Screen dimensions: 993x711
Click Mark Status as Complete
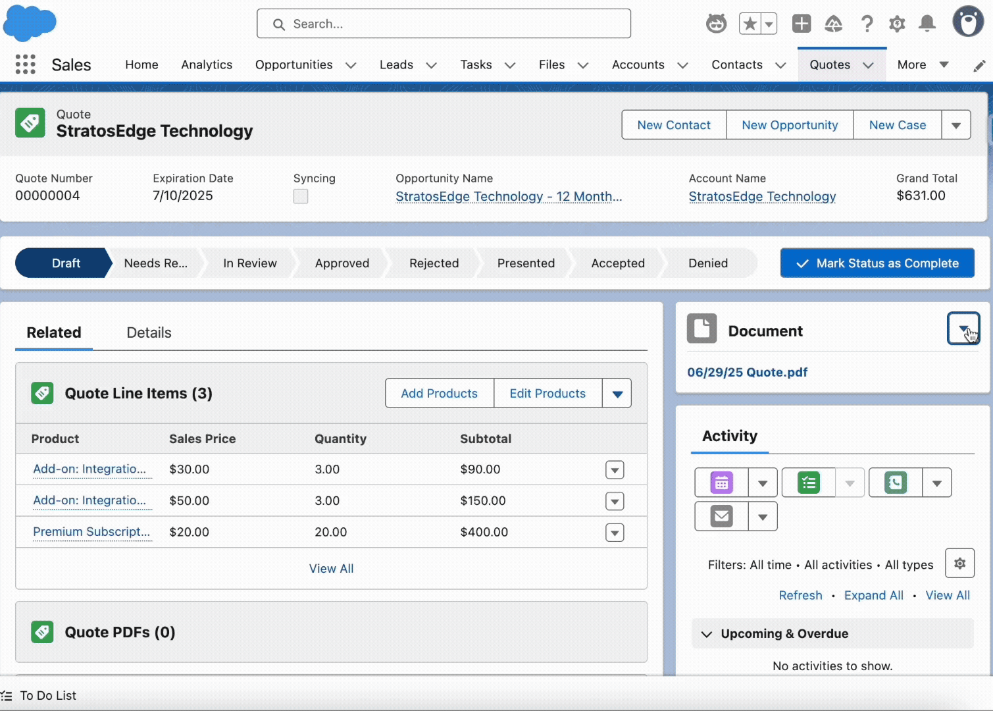tap(877, 263)
